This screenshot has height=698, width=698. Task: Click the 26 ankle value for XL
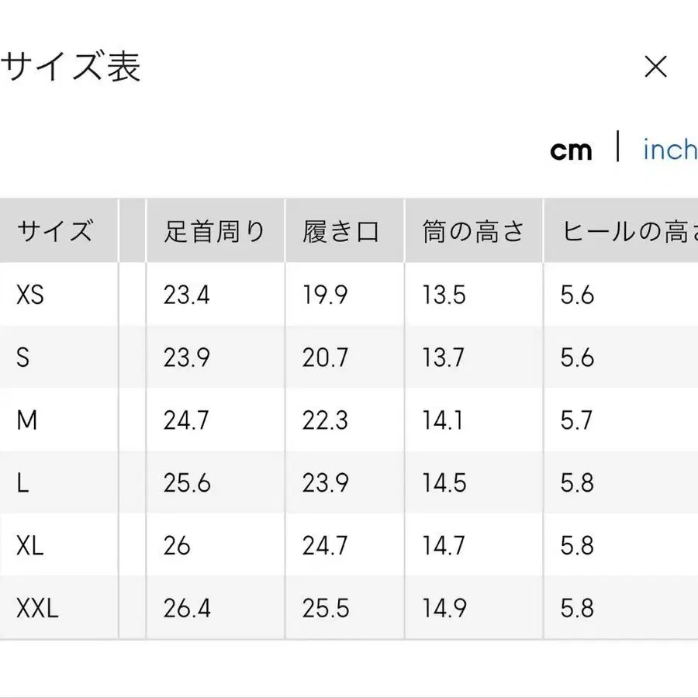[177, 545]
